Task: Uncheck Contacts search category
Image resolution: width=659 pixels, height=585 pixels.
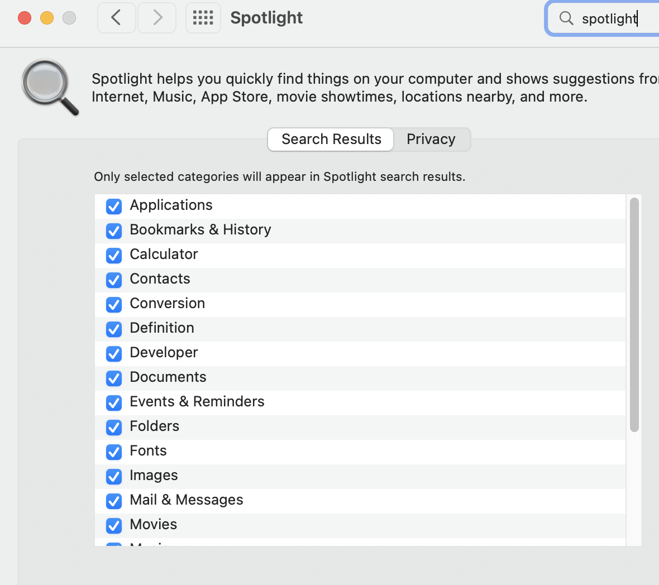Action: 114,280
